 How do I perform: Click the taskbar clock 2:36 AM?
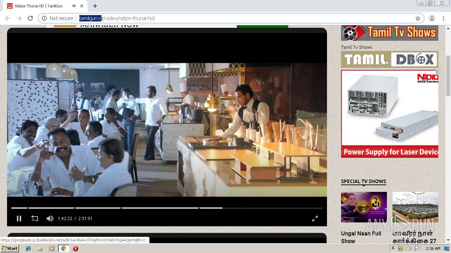pyautogui.click(x=433, y=248)
